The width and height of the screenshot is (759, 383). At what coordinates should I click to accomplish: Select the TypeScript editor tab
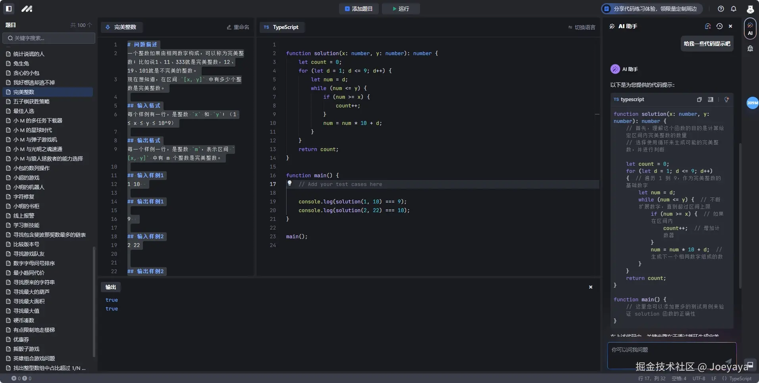[282, 27]
